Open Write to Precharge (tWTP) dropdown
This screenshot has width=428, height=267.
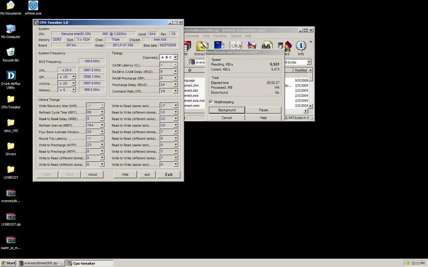tap(102, 145)
